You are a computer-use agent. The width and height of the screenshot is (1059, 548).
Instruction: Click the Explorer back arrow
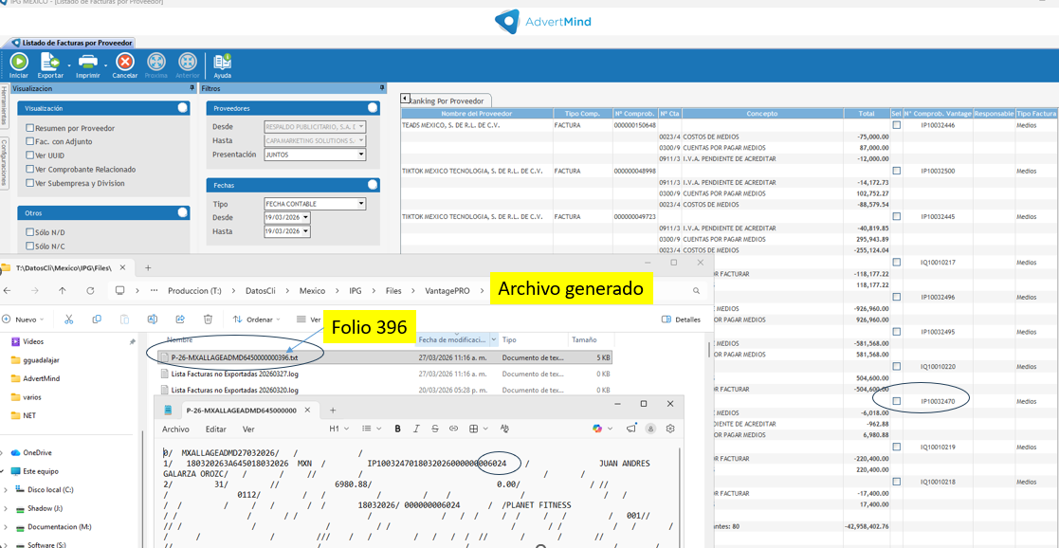pos(8,290)
